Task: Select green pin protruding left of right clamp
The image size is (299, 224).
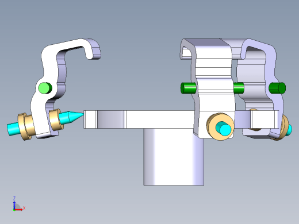Action: pos(188,88)
